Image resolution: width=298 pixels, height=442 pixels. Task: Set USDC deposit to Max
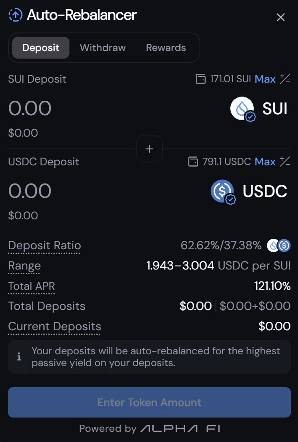(265, 162)
